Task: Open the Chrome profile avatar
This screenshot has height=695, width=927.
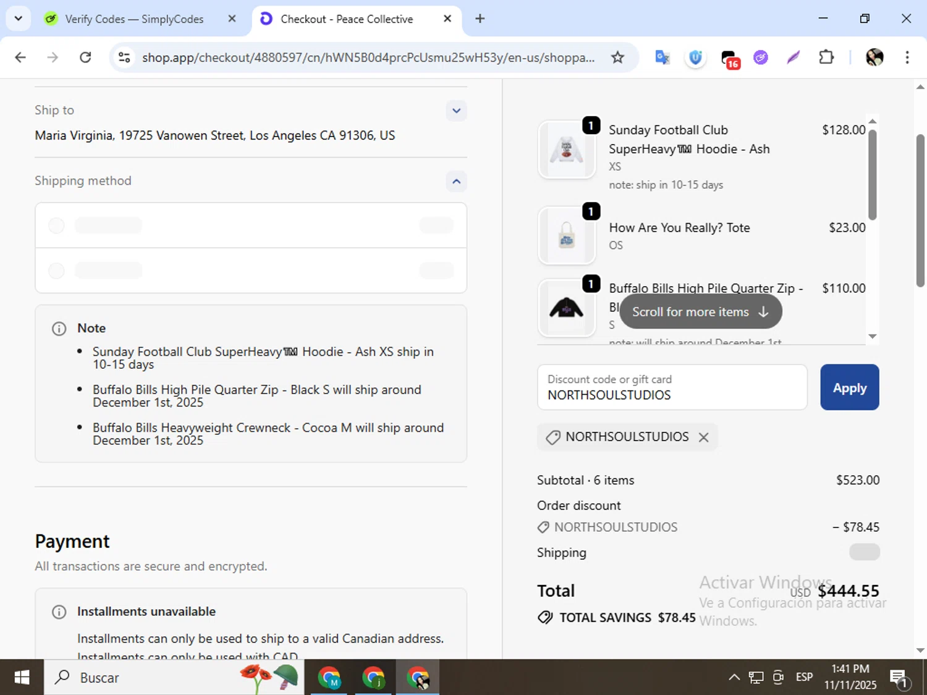Action: point(874,57)
